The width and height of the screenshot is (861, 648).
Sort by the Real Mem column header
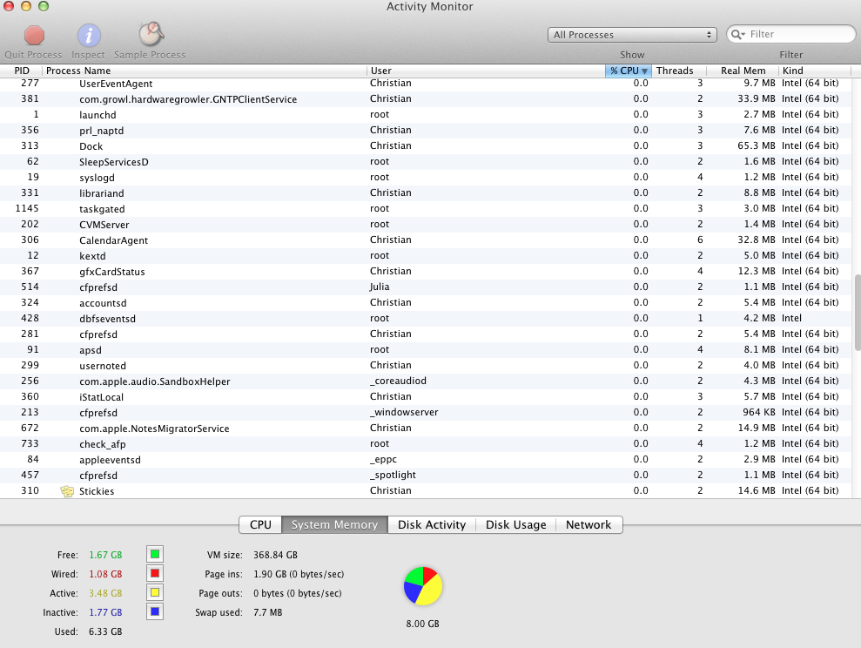[743, 71]
